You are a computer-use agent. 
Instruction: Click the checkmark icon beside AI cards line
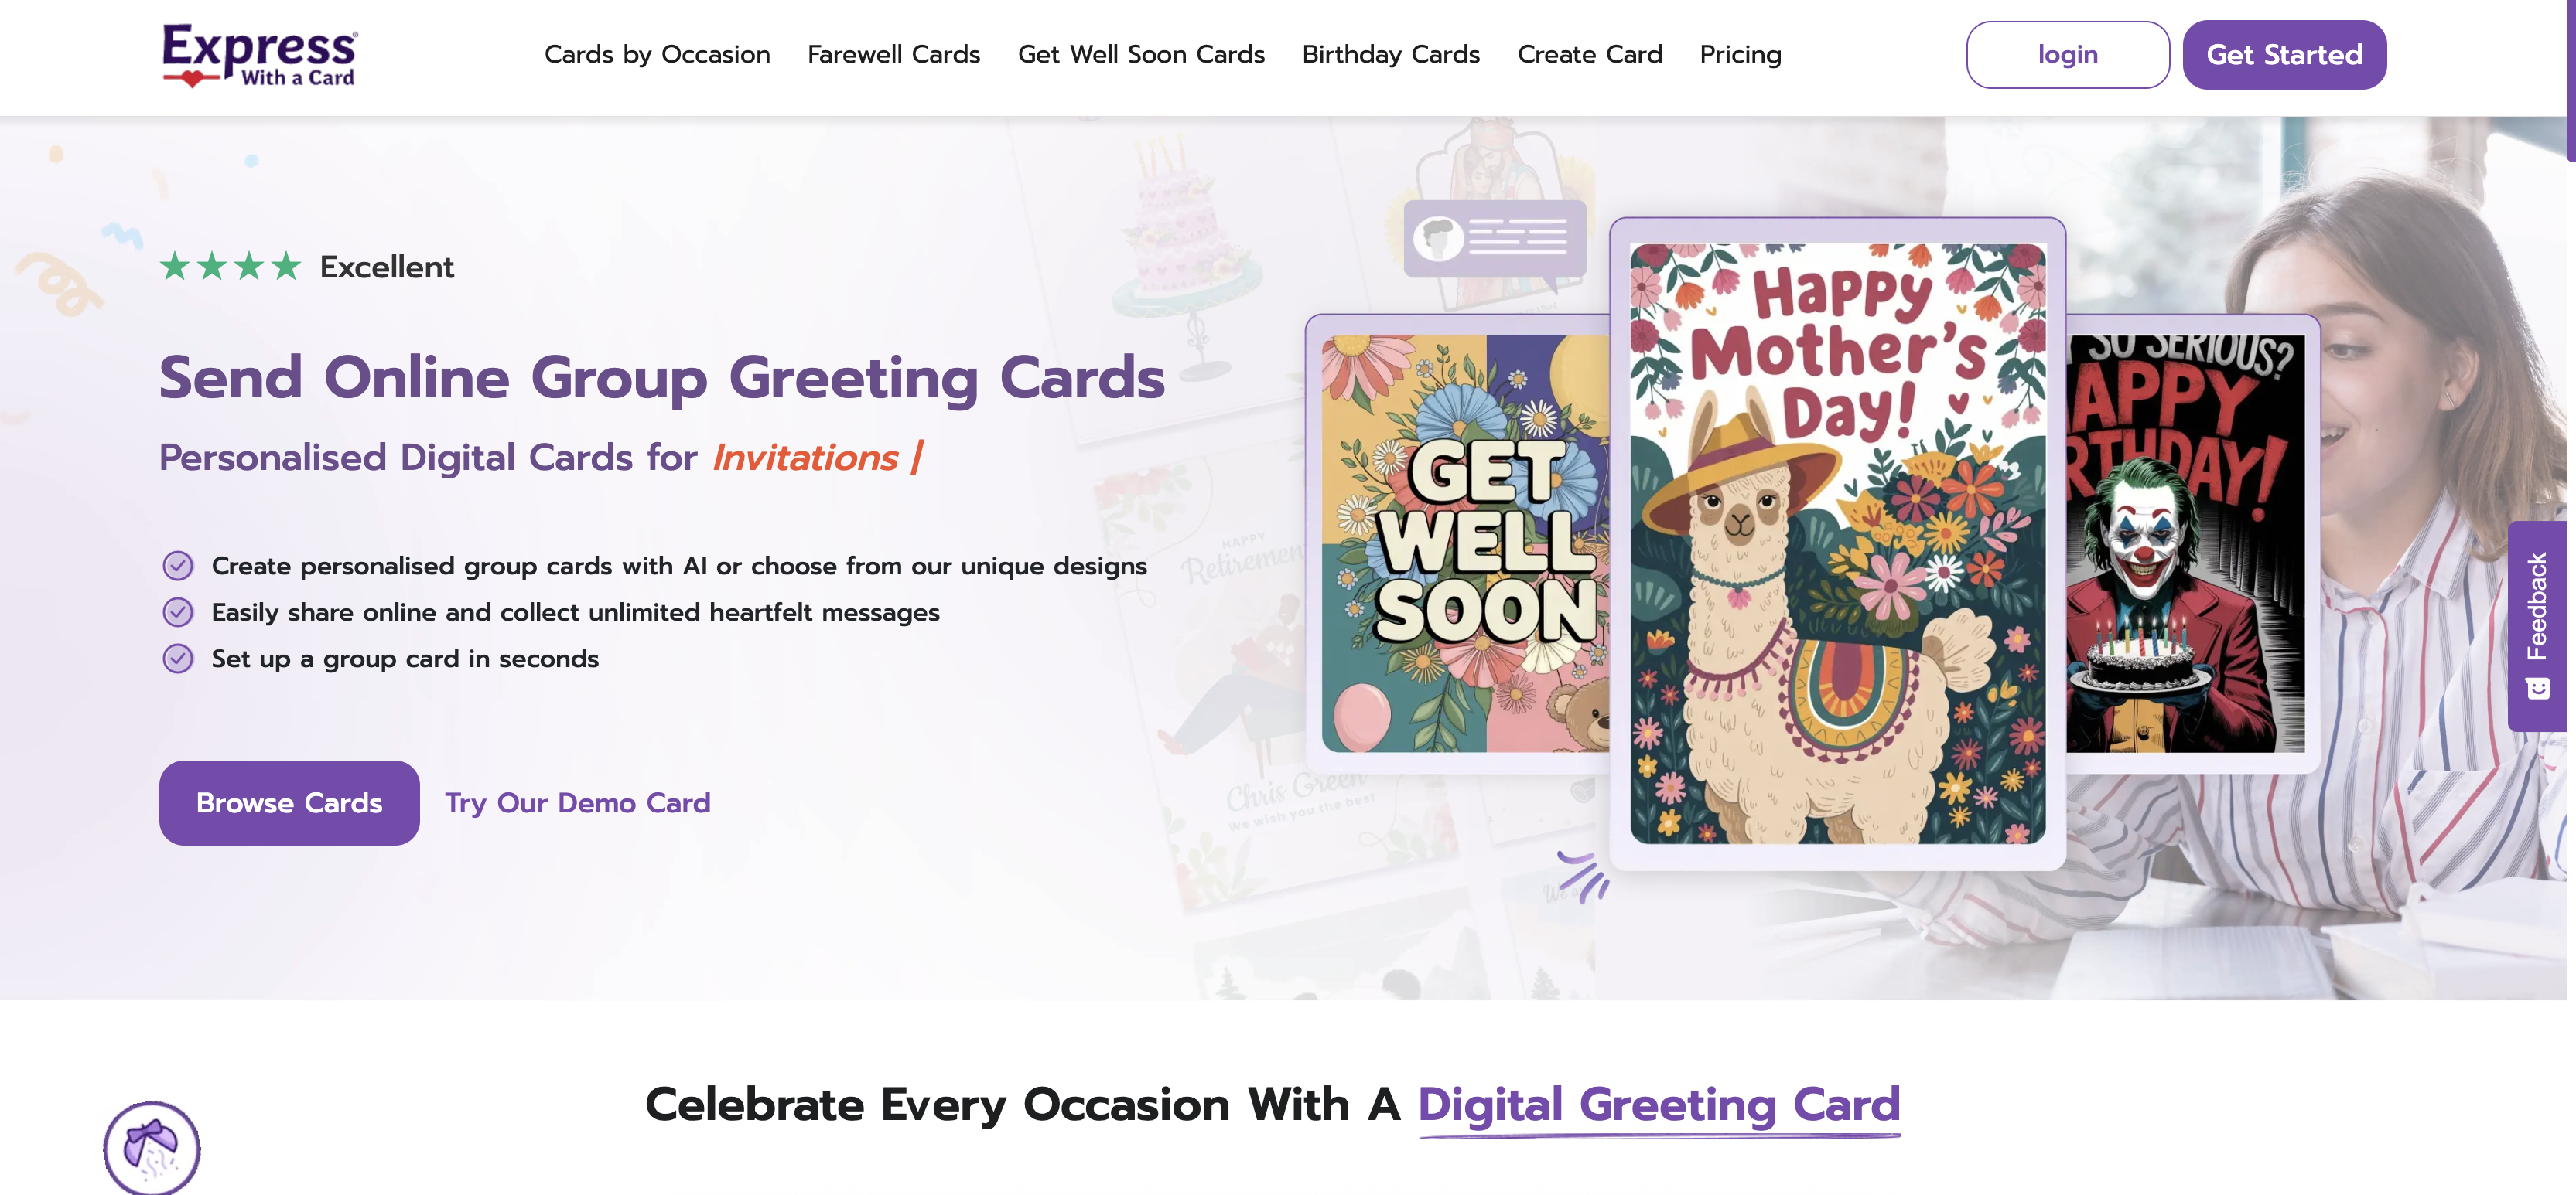(178, 566)
